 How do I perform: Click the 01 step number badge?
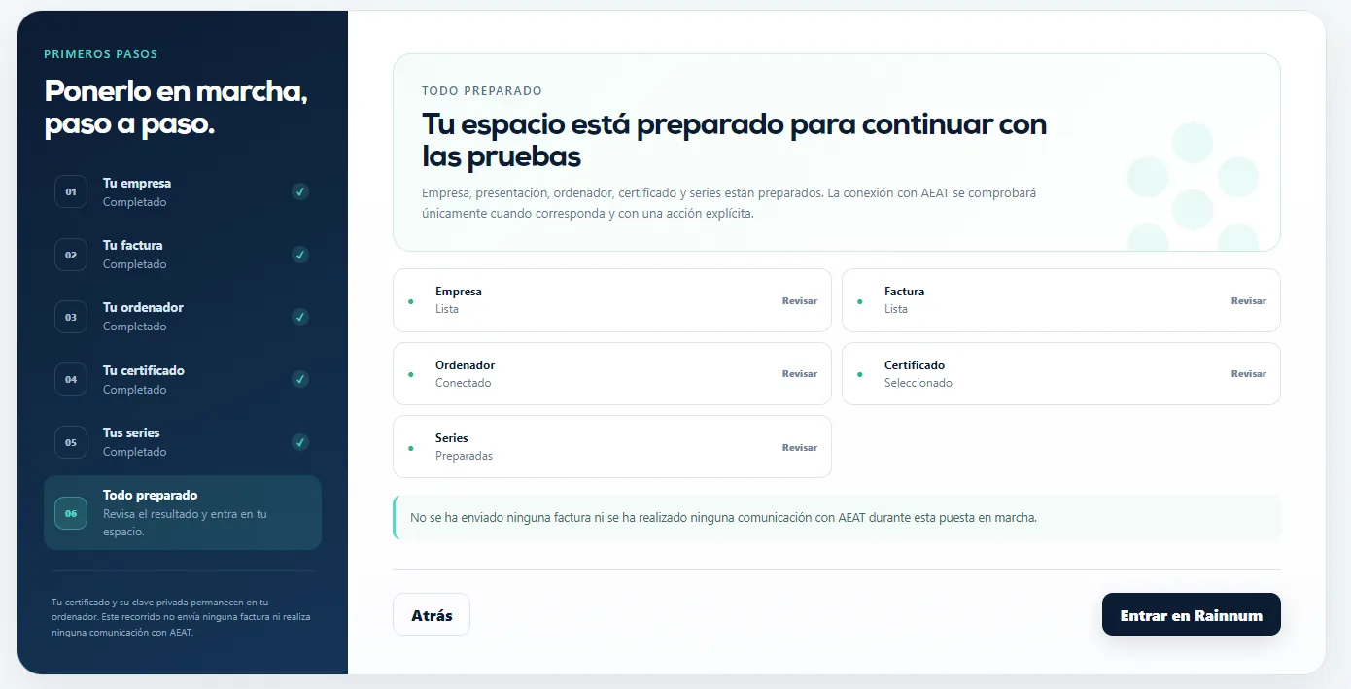(71, 192)
